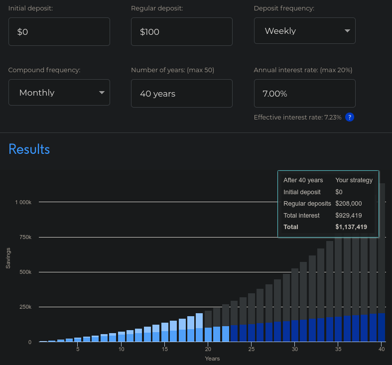The image size is (392, 365).
Task: Click 'Annual interest rate: (max 20%)' label
Action: (x=303, y=70)
